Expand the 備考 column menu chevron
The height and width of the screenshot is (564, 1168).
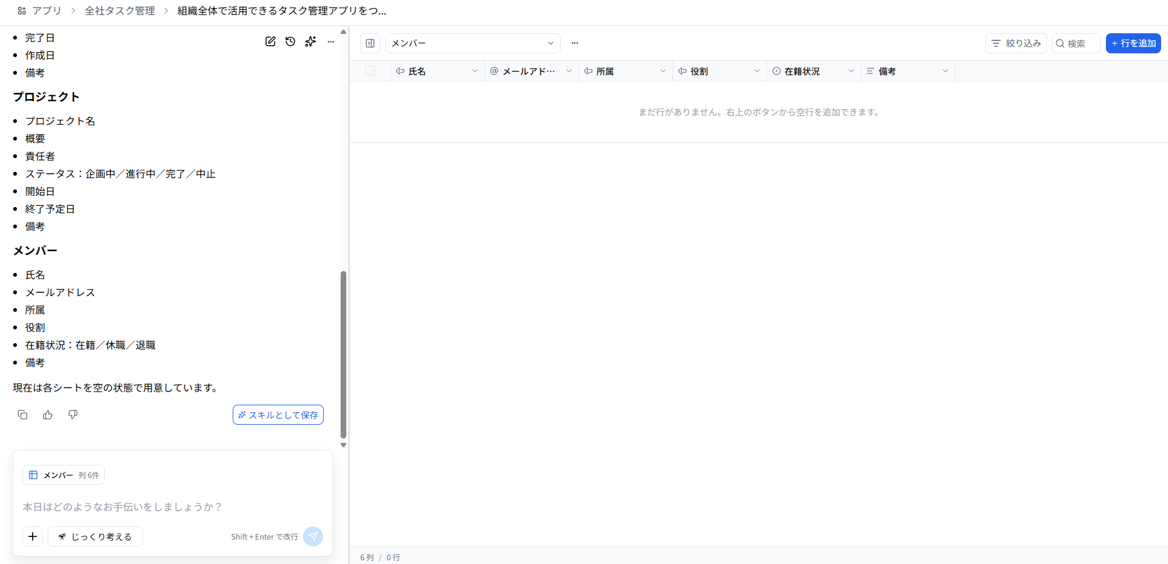(945, 72)
